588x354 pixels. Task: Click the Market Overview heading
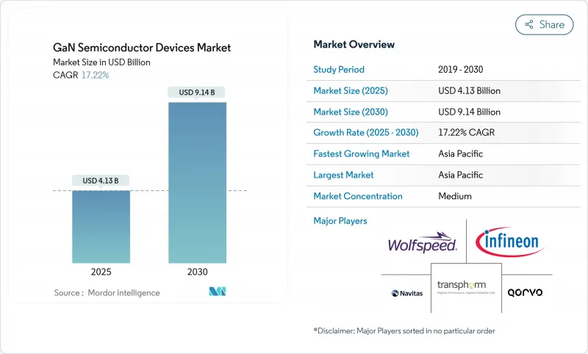(354, 45)
